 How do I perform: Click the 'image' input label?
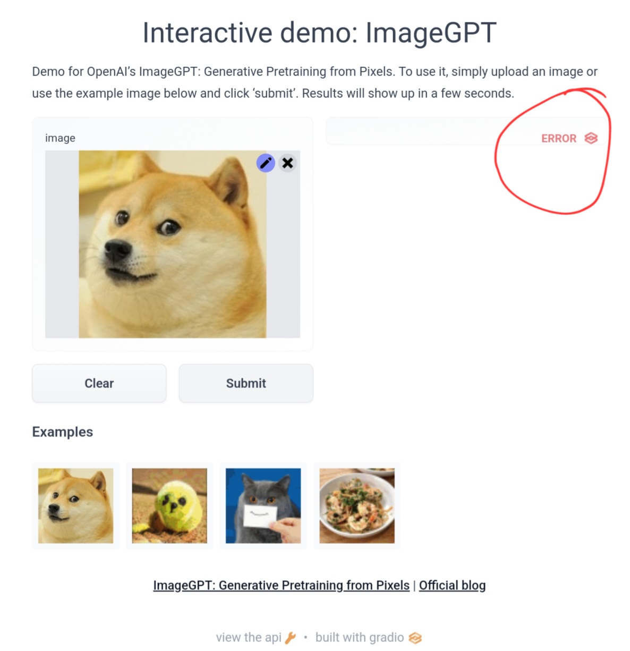pos(60,138)
